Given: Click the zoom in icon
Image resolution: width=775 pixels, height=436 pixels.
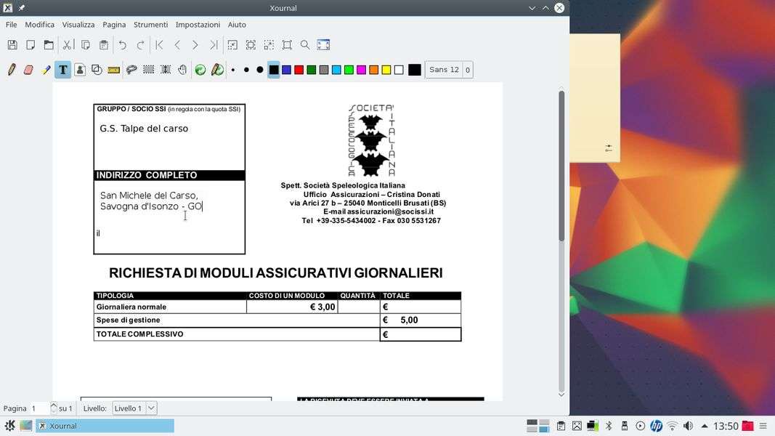Looking at the screenshot, I should (269, 45).
